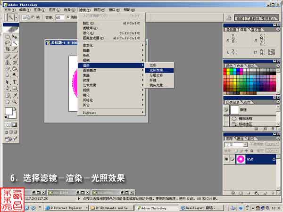Open the Layers palette flyout menu arrow
Screen dimensions: 283x212
pos(278,138)
